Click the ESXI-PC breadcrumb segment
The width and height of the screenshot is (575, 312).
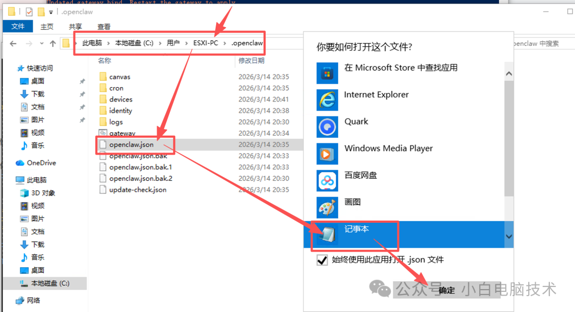206,43
